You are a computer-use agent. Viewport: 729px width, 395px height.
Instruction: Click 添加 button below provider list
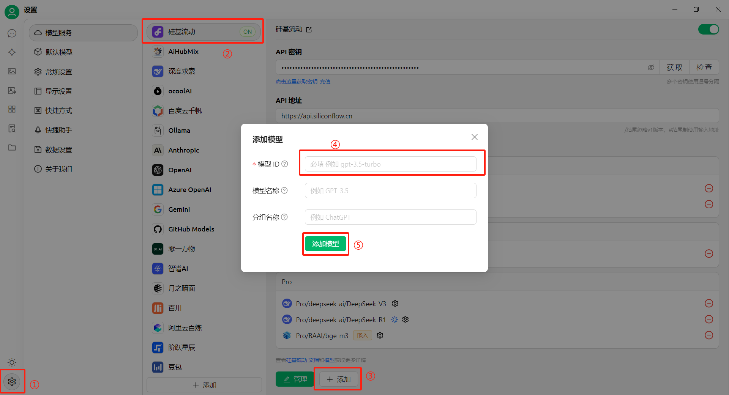click(204, 385)
